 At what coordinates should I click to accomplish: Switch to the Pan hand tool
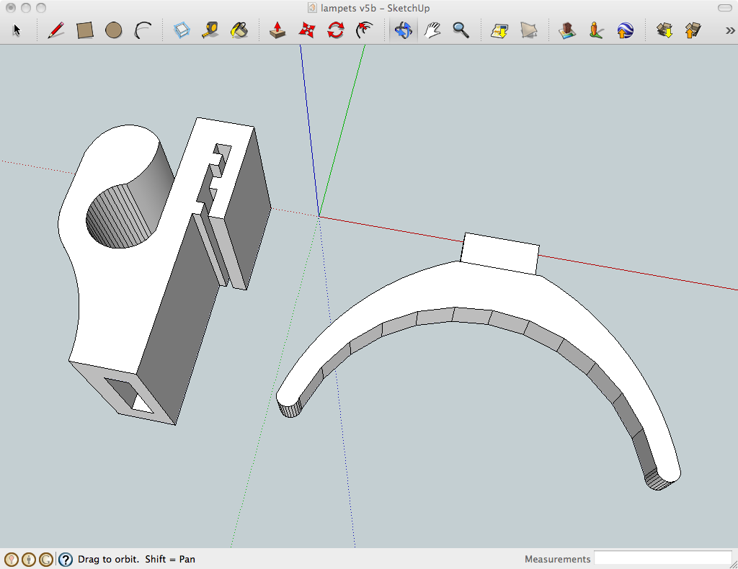point(432,30)
